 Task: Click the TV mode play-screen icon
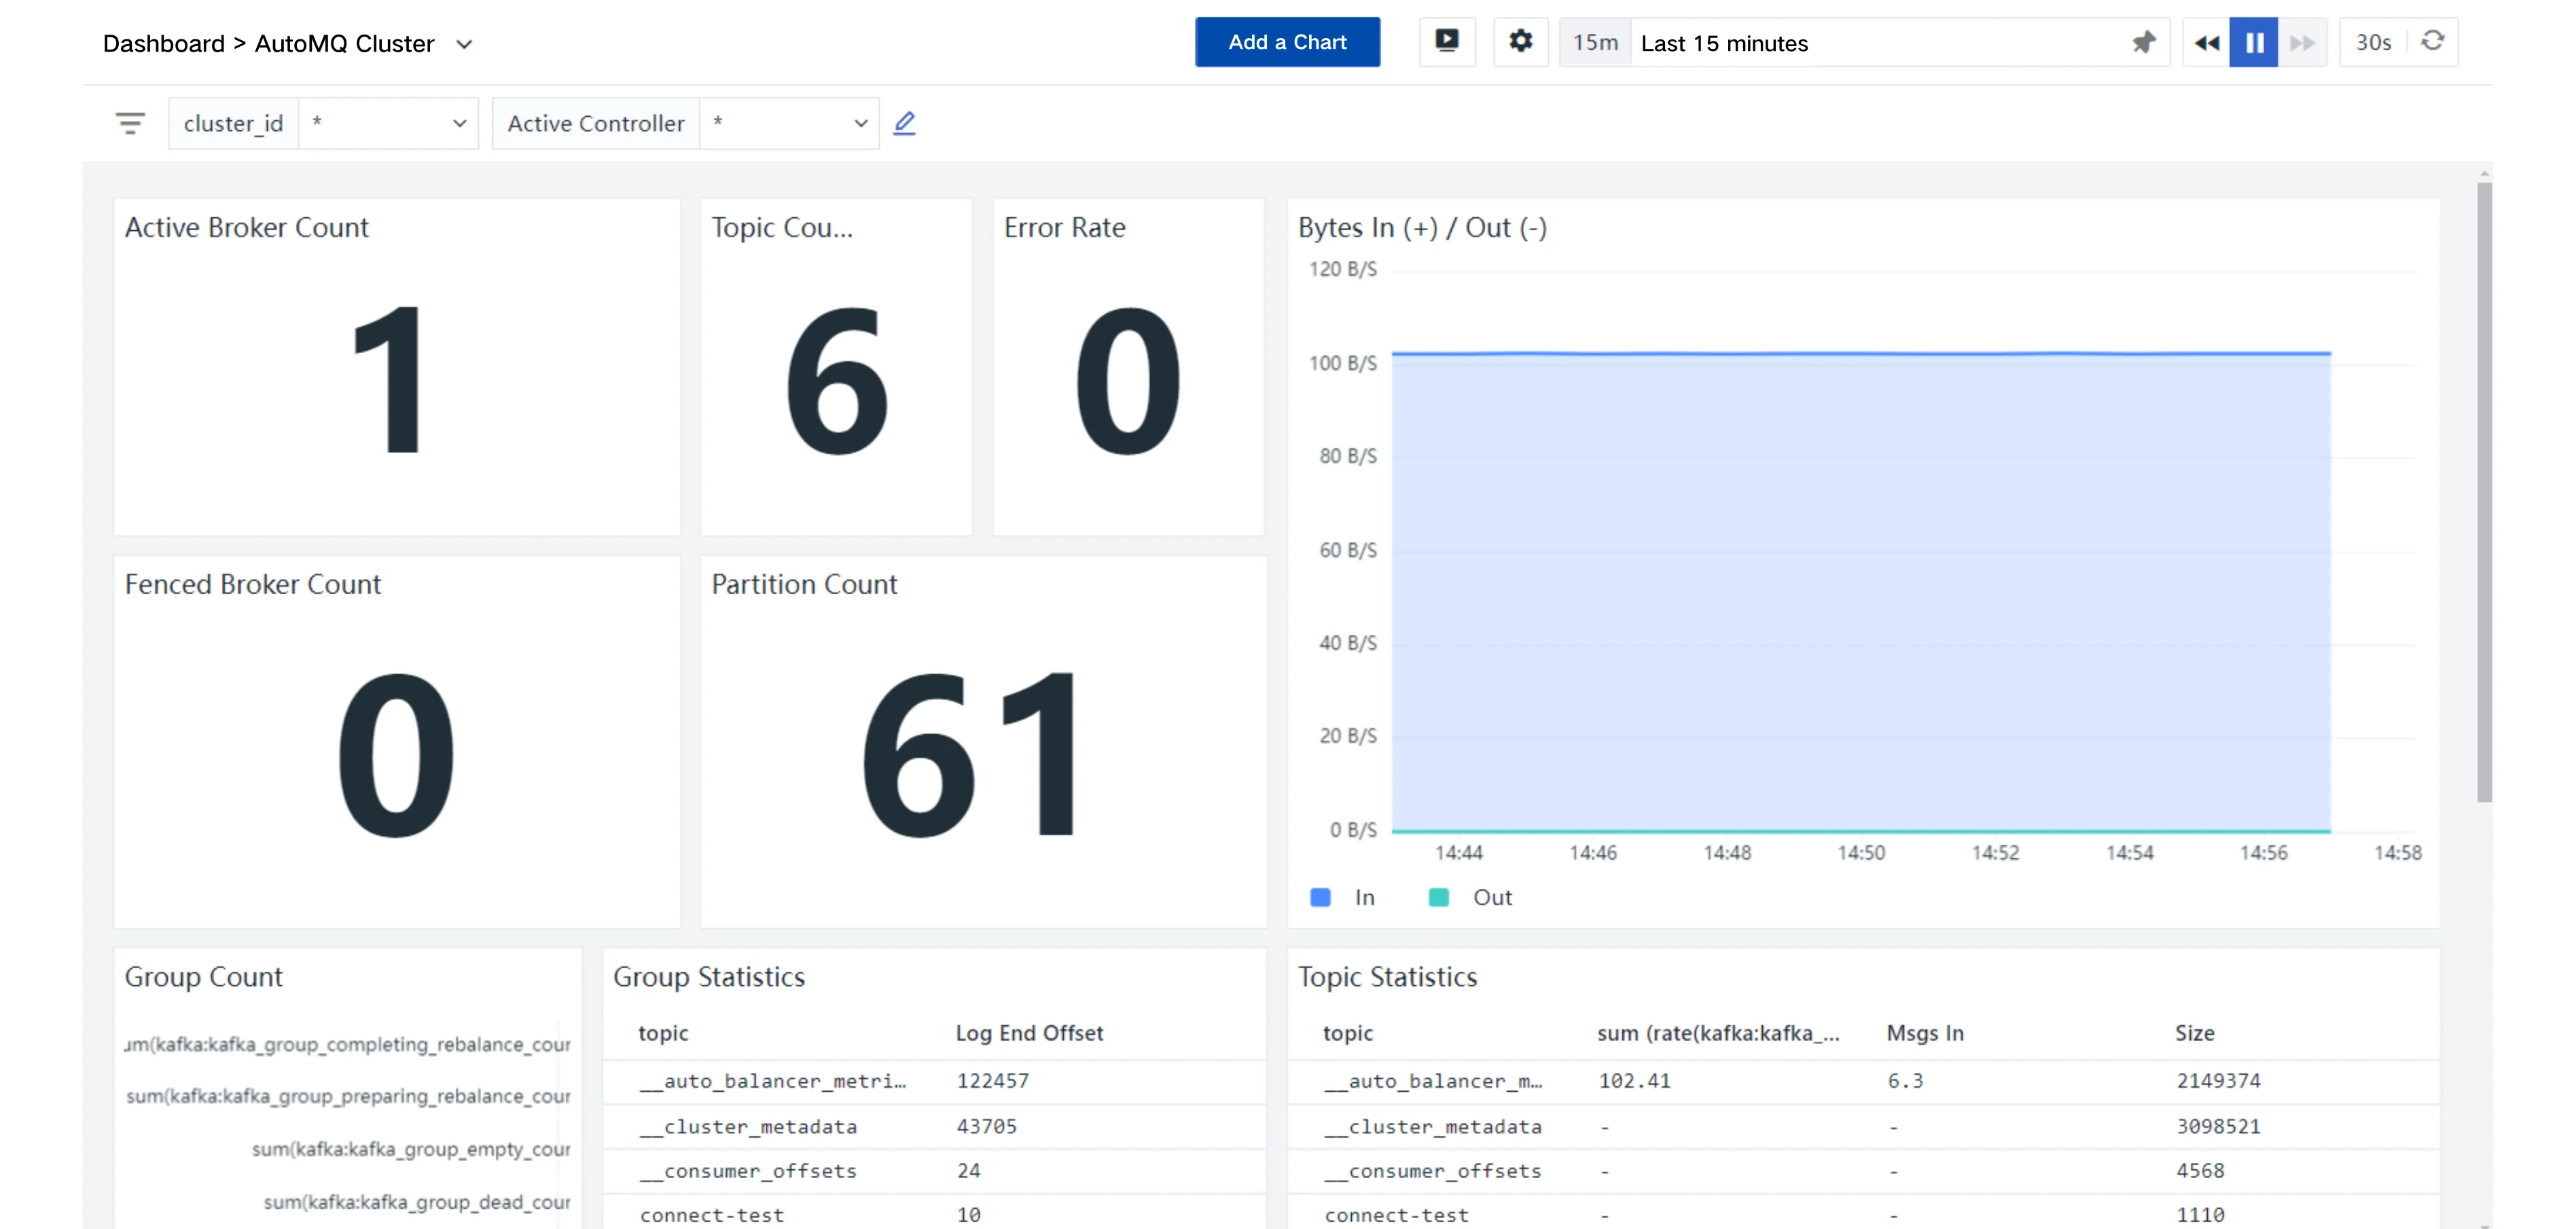(x=1446, y=42)
